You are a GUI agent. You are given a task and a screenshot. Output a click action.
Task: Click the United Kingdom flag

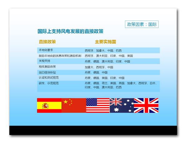tap(146, 105)
